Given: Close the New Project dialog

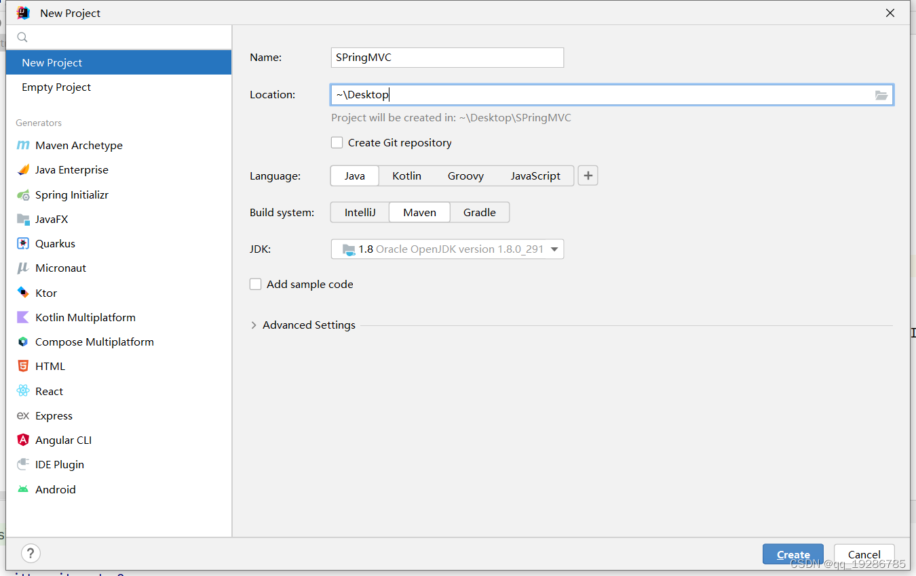Looking at the screenshot, I should [890, 13].
